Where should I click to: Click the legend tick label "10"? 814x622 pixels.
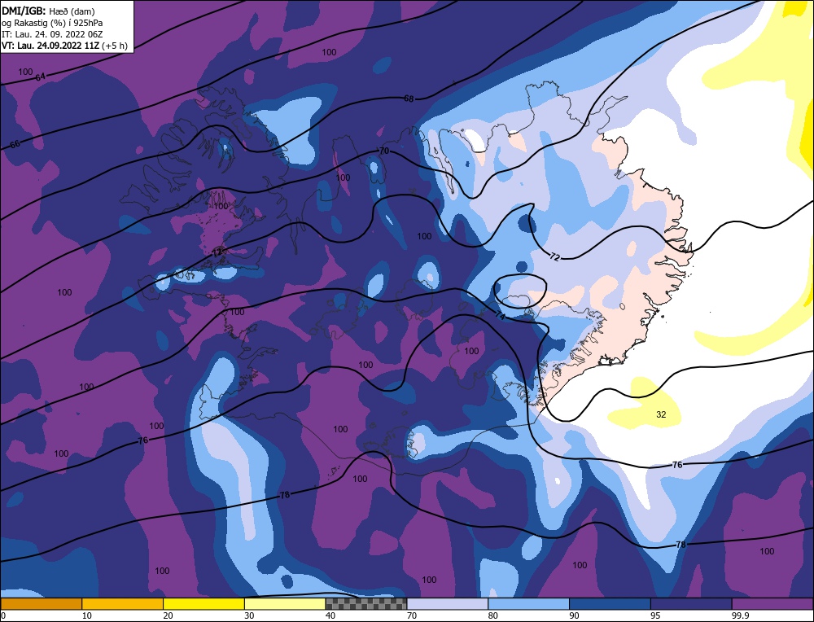(x=86, y=615)
